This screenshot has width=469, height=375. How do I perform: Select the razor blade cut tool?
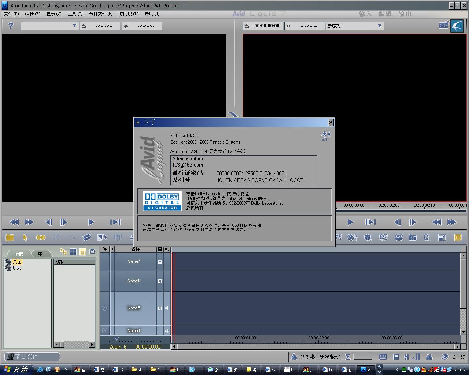coord(86,238)
